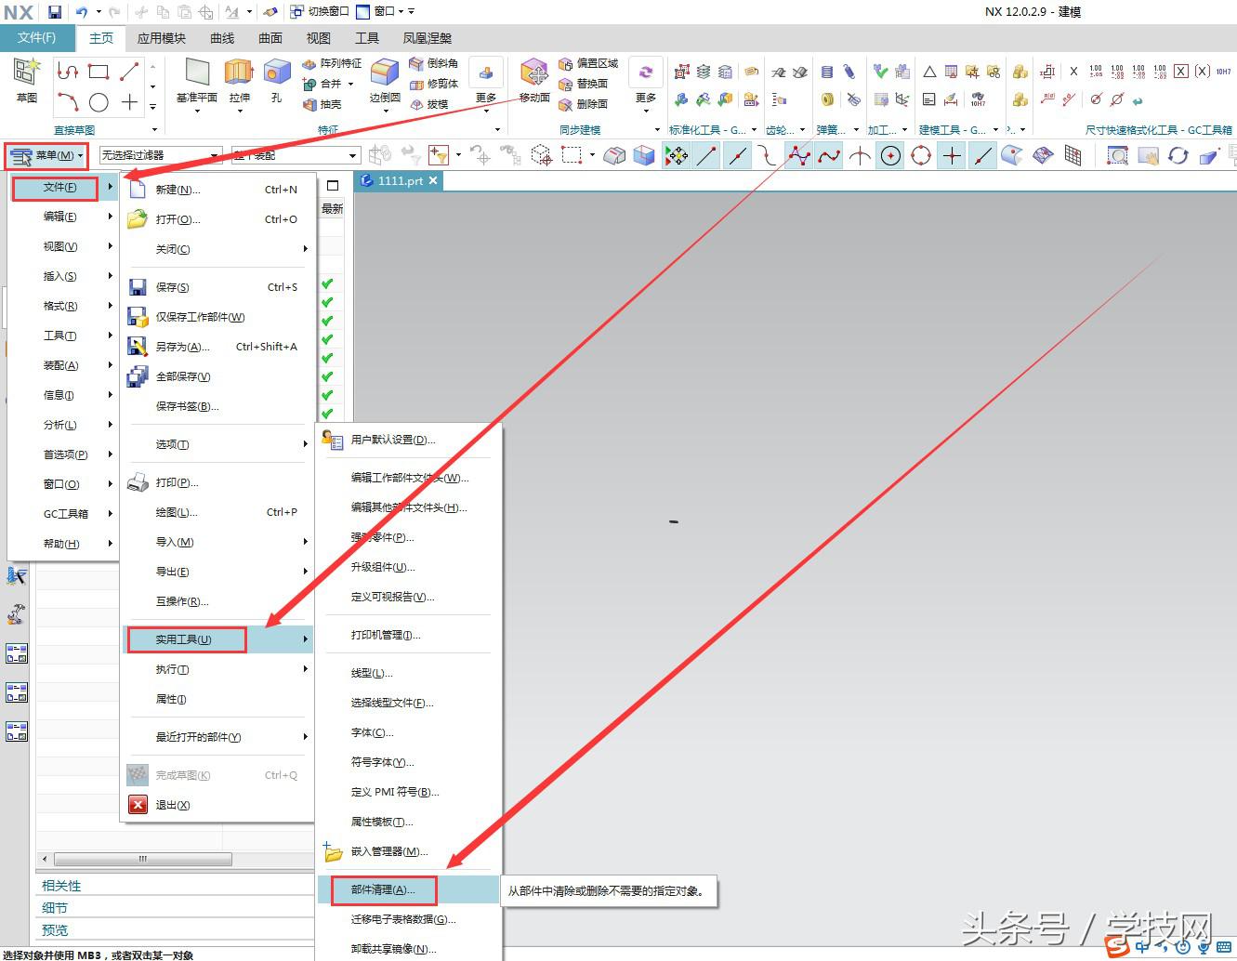Viewport: 1237px width, 961px height.
Task: Click the 删除面 delete face tool
Action: (x=584, y=104)
